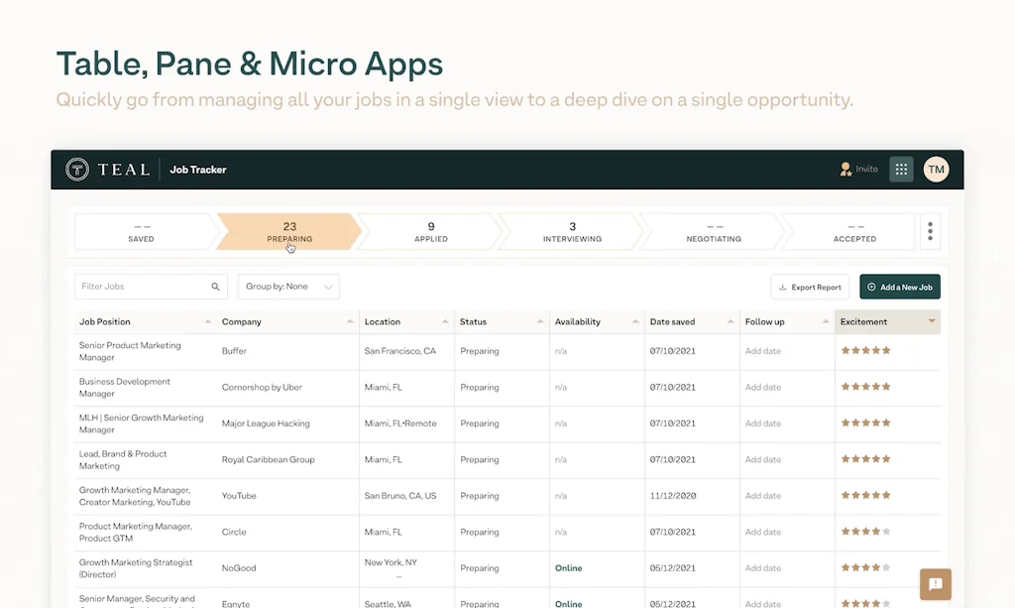1015x608 pixels.
Task: Adjust the star rating for the Buffer row
Action: (x=866, y=350)
